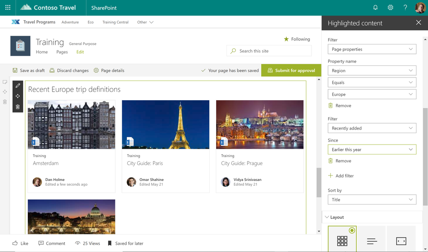Click the page content vertical scrollbar
Screen dimensions: 428x252
(x=319, y=182)
